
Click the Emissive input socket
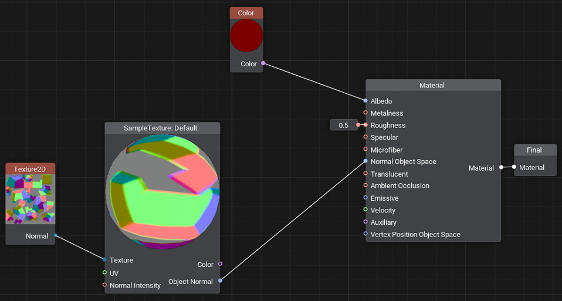tap(365, 198)
